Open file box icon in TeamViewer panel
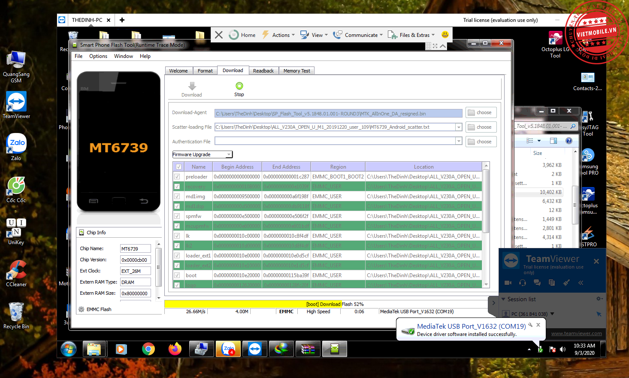629x378 pixels. click(x=552, y=283)
